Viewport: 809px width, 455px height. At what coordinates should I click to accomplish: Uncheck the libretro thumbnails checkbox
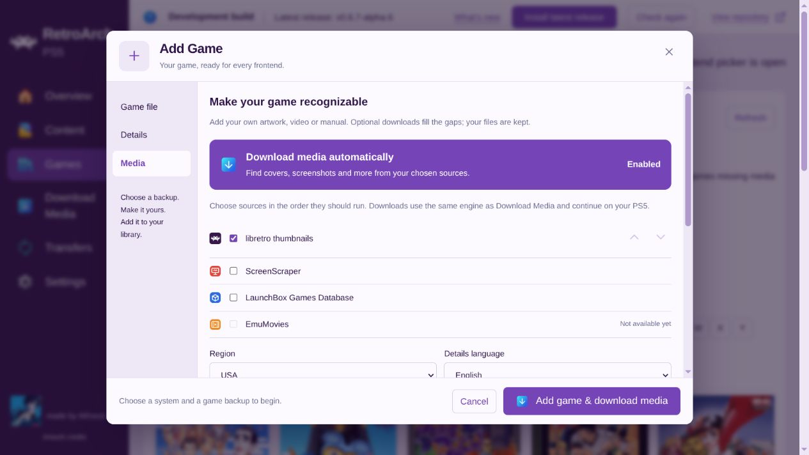(x=233, y=238)
